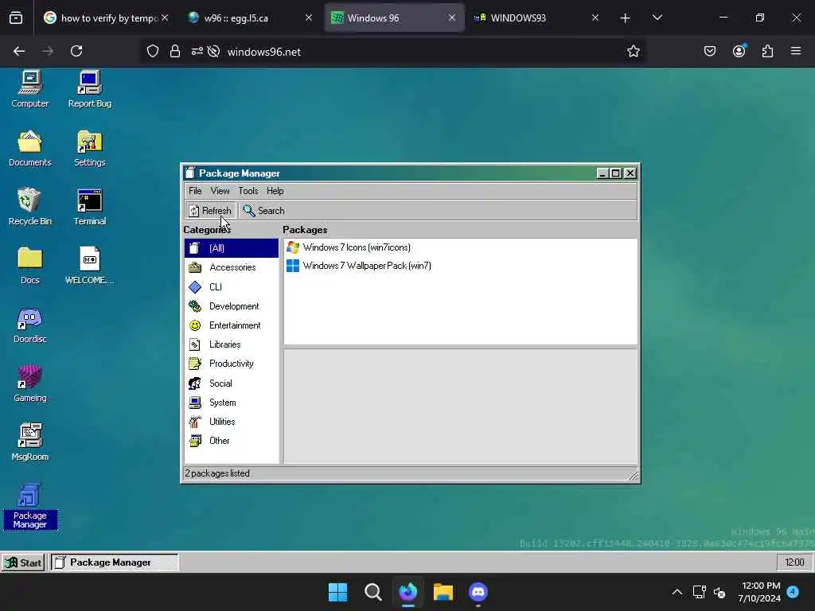Viewport: 815px width, 611px height.
Task: Click the Windows 96 Start button
Action: click(x=23, y=562)
